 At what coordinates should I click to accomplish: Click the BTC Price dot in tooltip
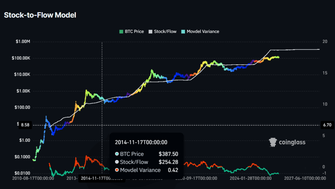point(117,154)
